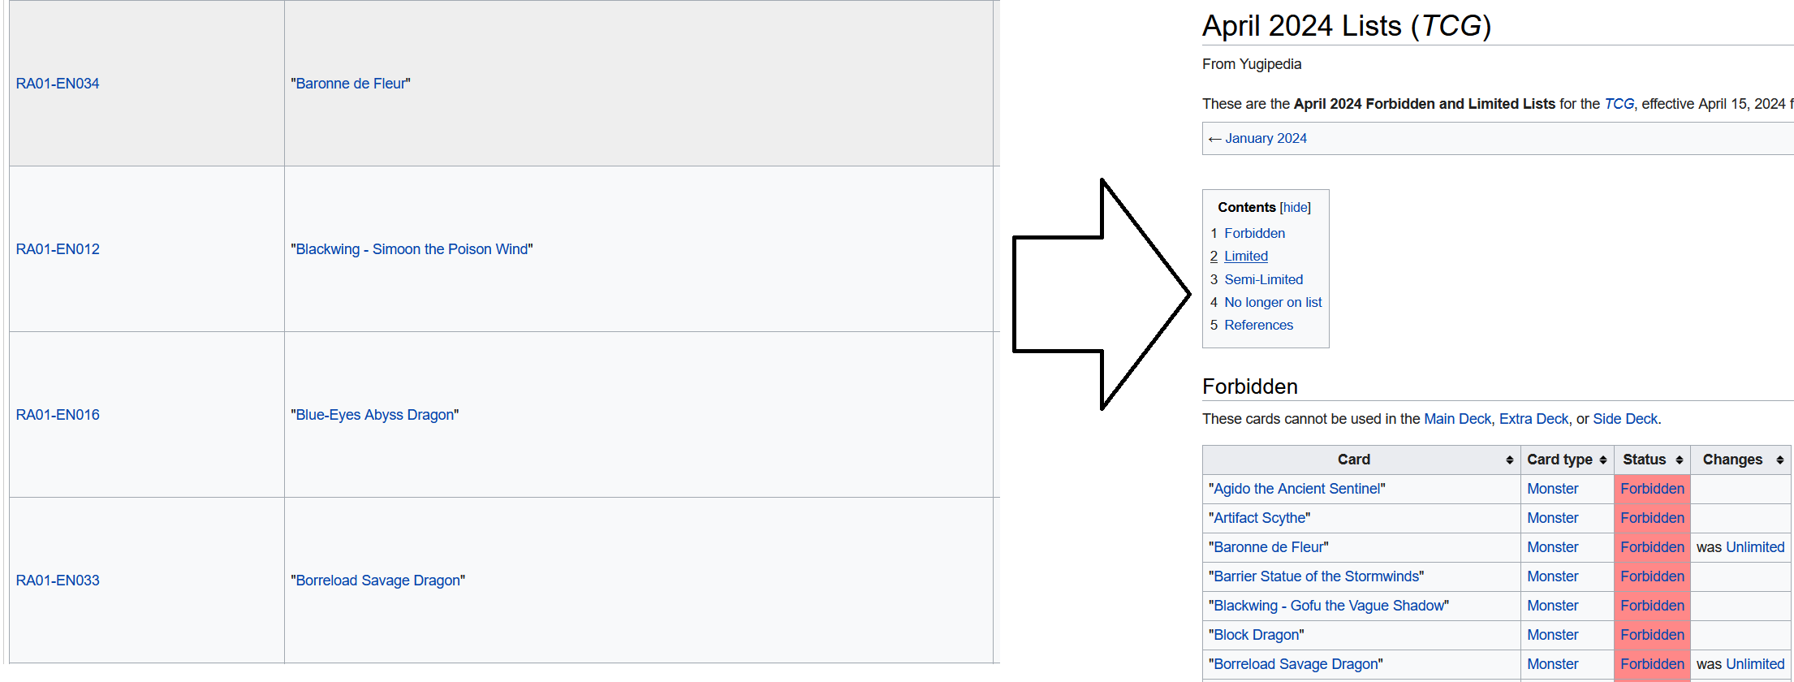
Task: Open set number RA01-EN012
Action: (58, 249)
